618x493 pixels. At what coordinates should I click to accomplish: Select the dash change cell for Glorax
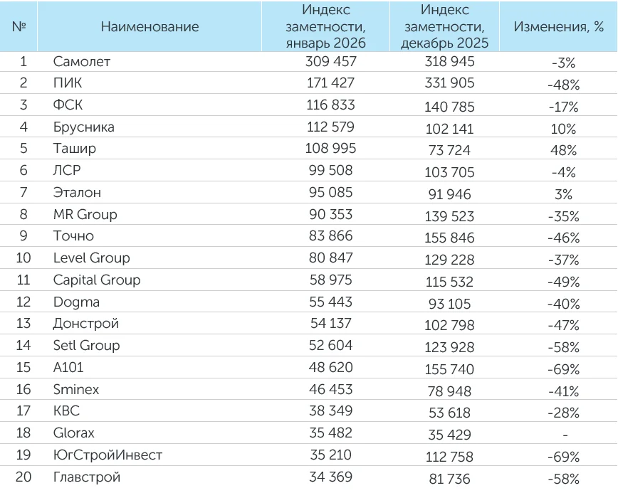click(x=563, y=434)
